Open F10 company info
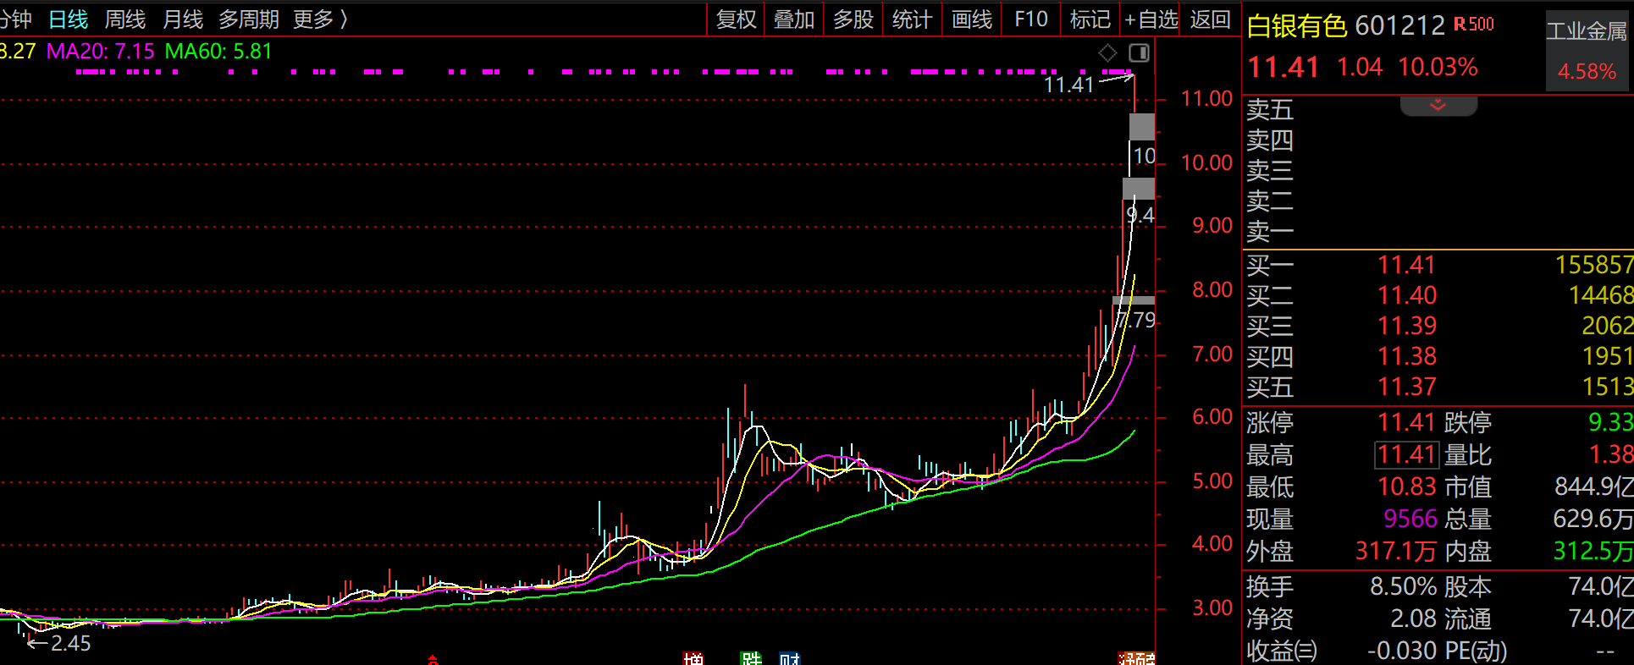The height and width of the screenshot is (665, 1634). click(x=1030, y=19)
